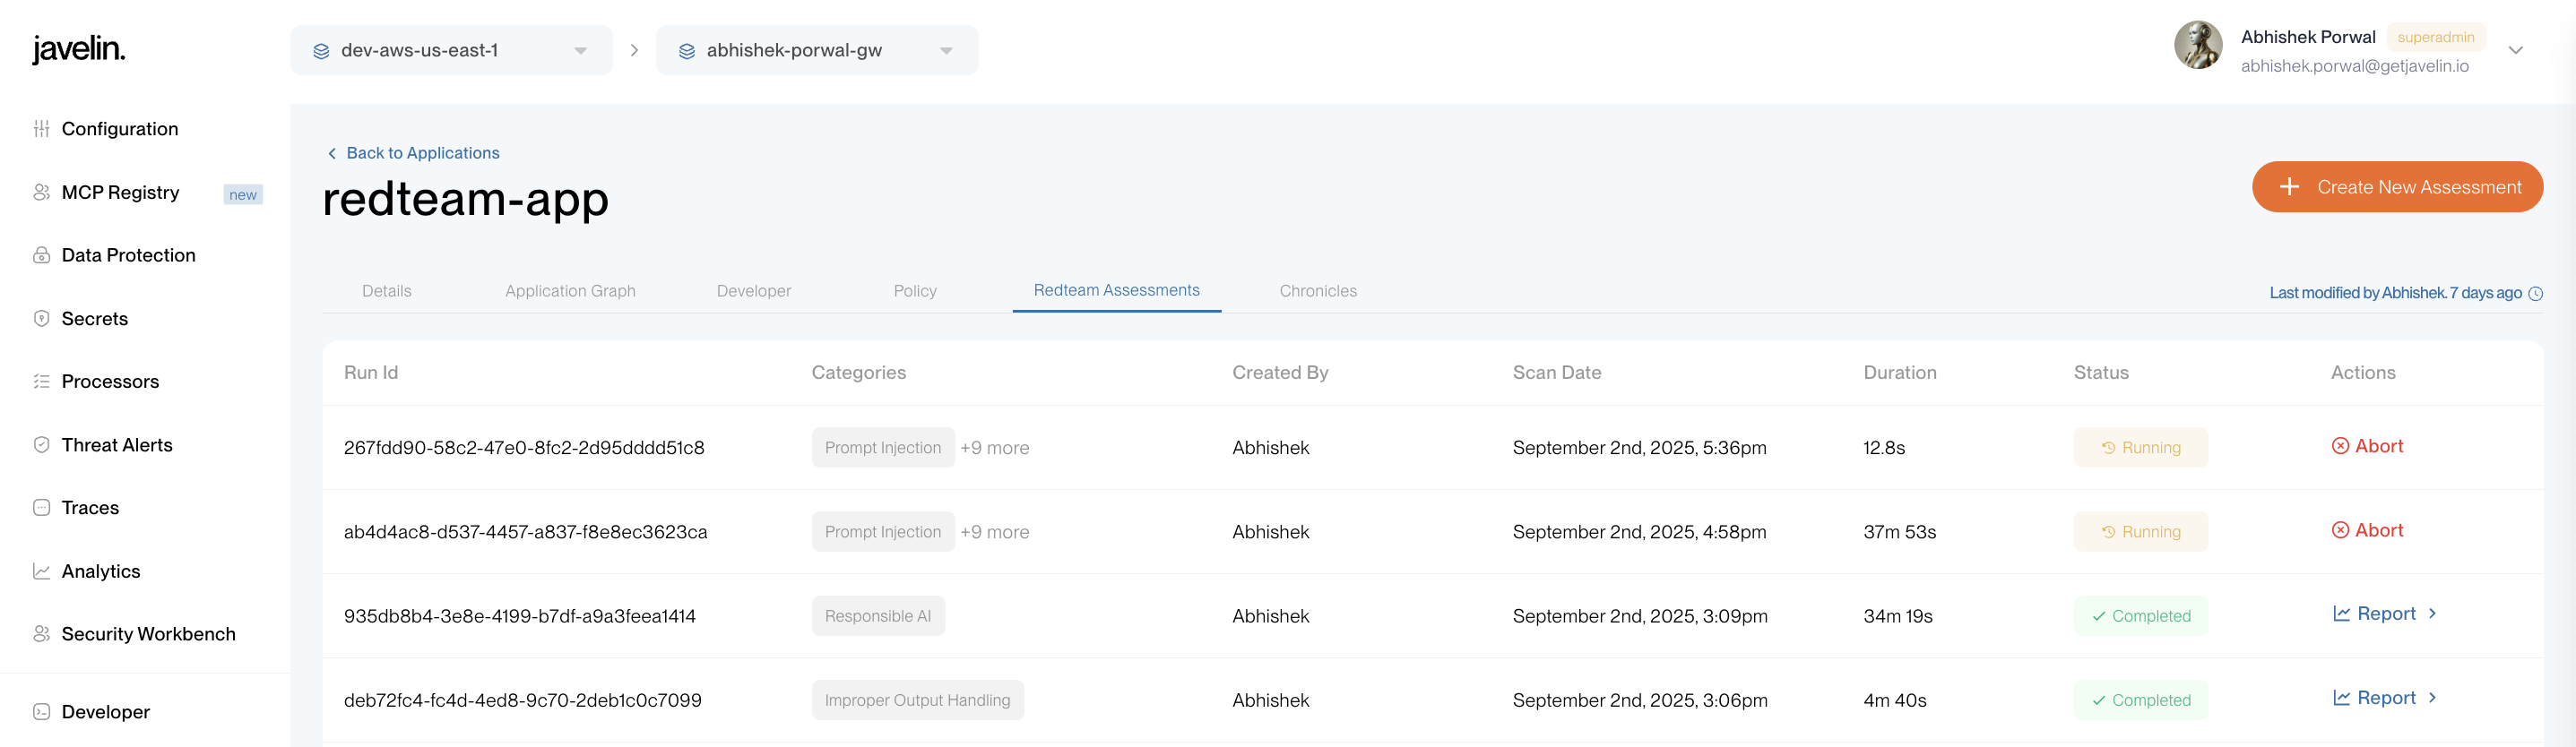Viewport: 2576px width, 747px height.
Task: Click the layers icon beside abhishek-porwal-gw
Action: [x=687, y=51]
